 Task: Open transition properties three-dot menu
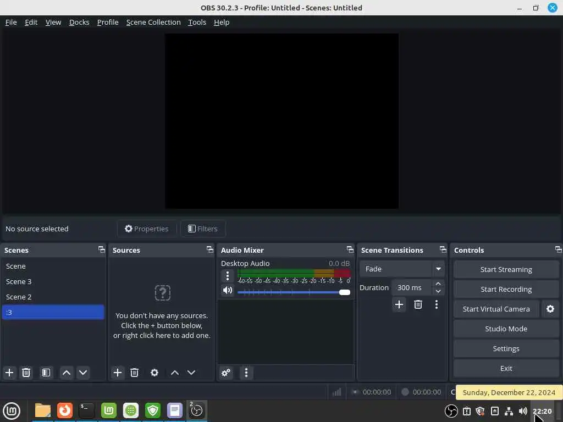pos(436,304)
